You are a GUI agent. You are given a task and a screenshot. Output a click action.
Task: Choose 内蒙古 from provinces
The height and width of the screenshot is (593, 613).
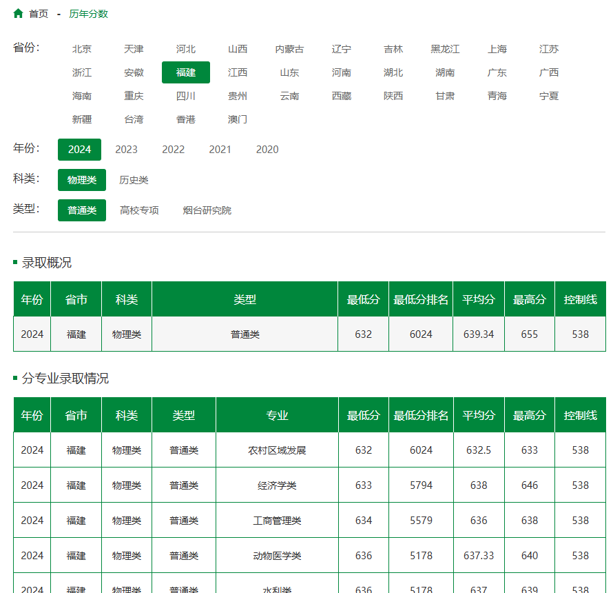289,49
